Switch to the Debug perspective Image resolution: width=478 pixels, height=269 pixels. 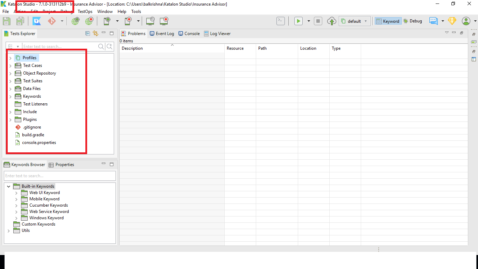coord(413,21)
